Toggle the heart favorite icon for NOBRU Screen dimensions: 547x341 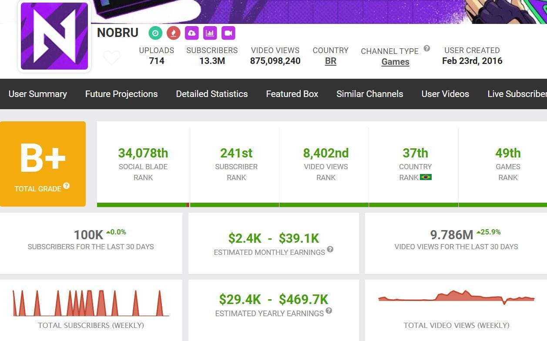[111, 57]
